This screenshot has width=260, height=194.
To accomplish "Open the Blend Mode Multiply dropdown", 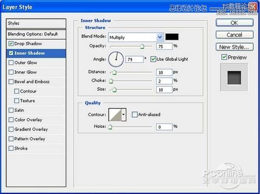I will click(136, 37).
